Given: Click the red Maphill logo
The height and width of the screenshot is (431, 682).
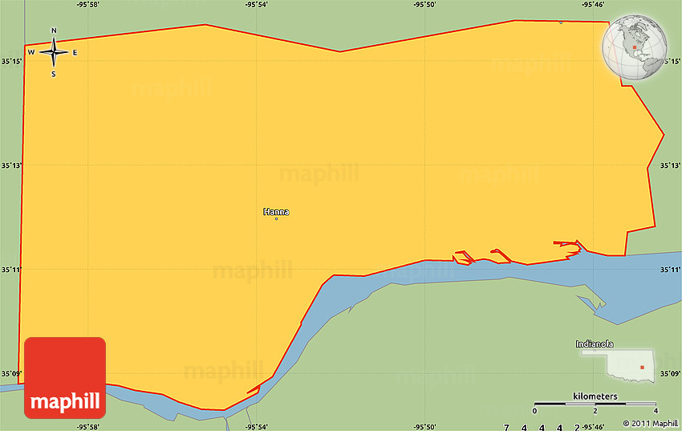Looking at the screenshot, I should point(65,377).
